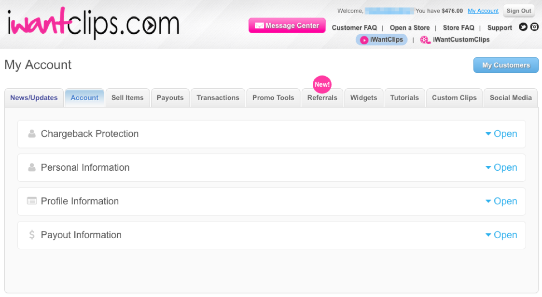Viewport: 542px width, 297px height.
Task: Switch to the News/Updates tab
Action: (34, 98)
